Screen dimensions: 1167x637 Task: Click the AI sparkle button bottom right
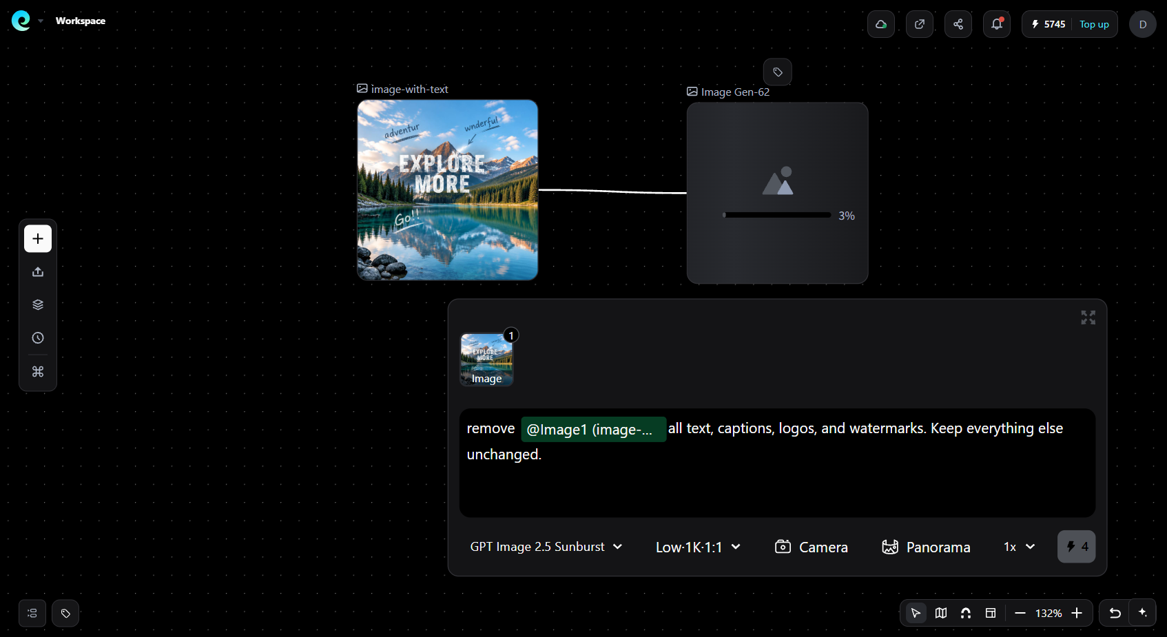[1143, 612]
